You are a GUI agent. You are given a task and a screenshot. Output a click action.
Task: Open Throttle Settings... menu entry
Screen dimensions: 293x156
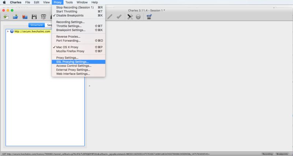pos(78,26)
